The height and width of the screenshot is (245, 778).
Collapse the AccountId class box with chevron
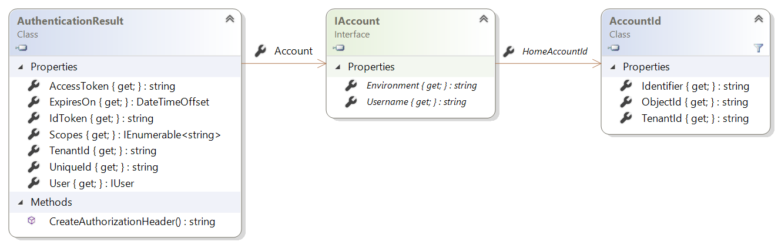coord(758,19)
